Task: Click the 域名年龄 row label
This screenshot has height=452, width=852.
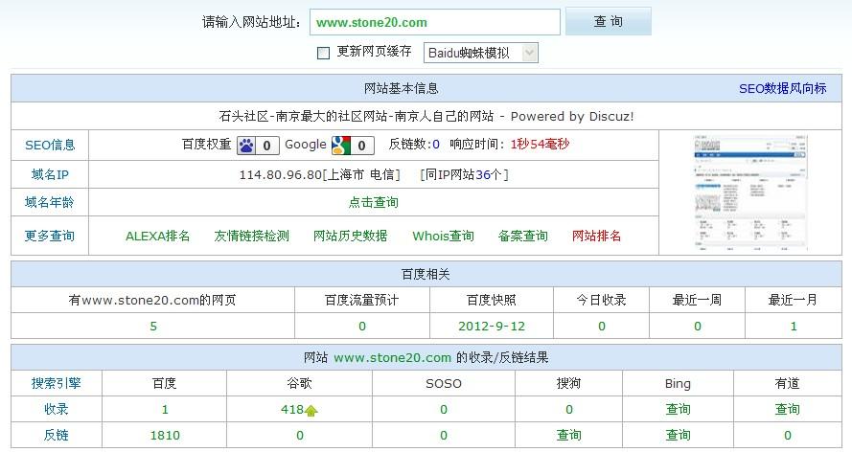Action: point(50,202)
